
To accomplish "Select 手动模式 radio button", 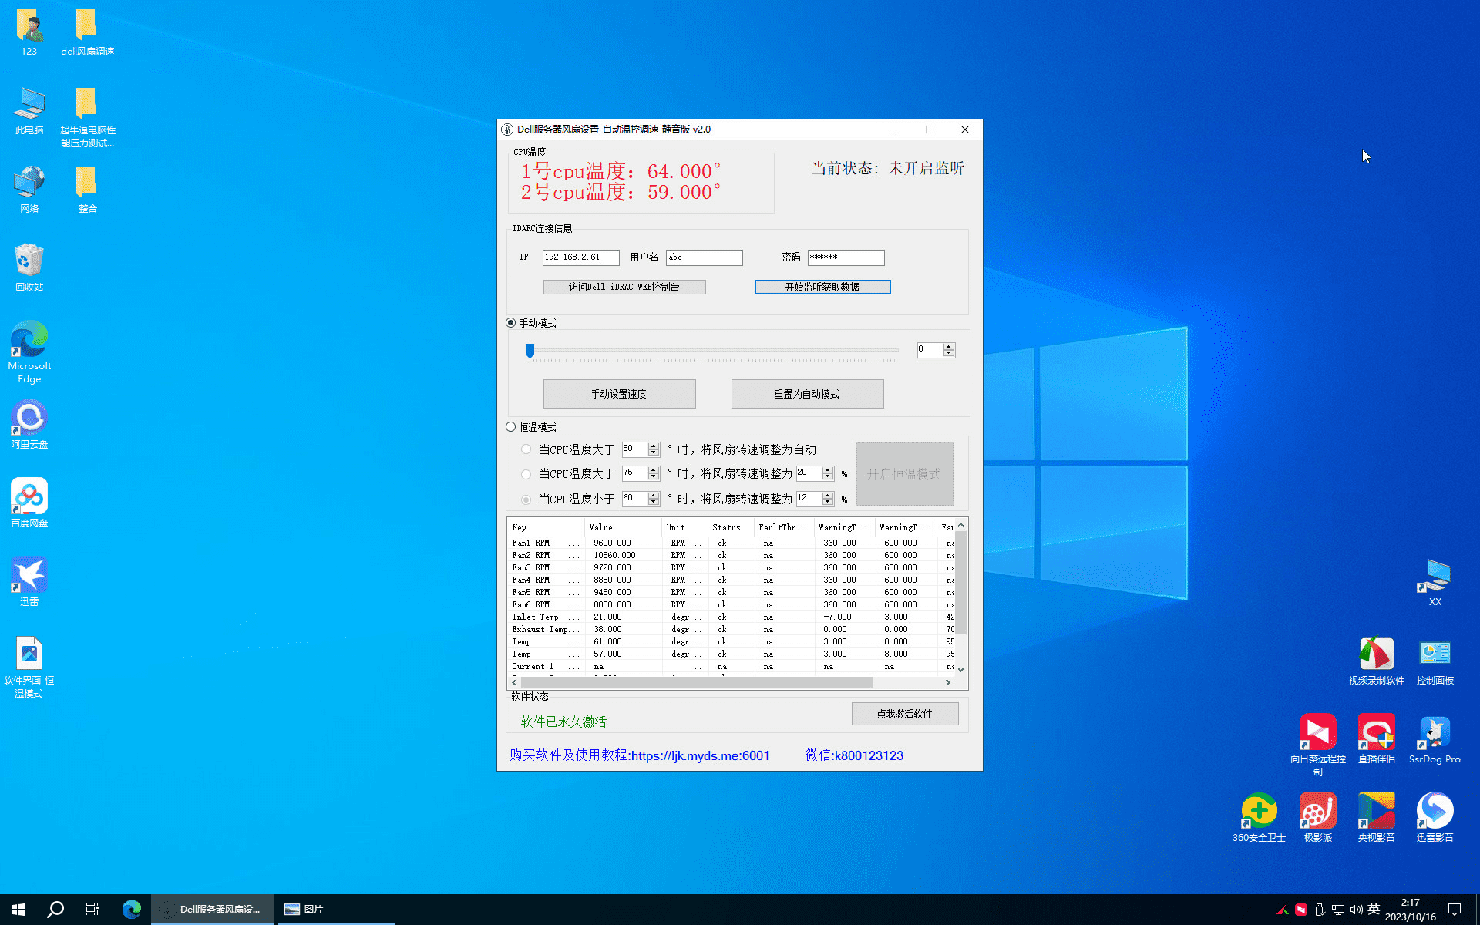I will [x=511, y=323].
